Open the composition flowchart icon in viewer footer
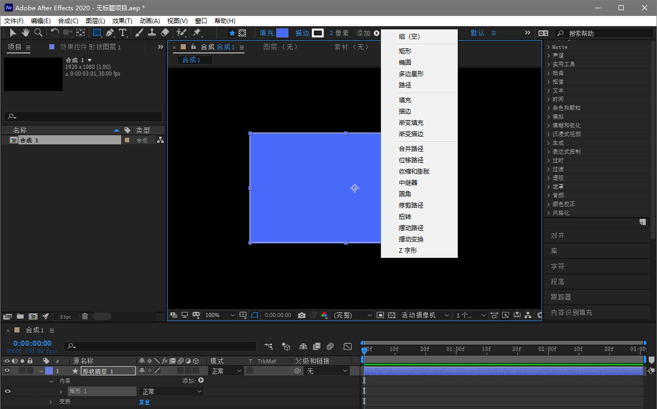Viewport: 657px width, 409px height. (x=528, y=315)
